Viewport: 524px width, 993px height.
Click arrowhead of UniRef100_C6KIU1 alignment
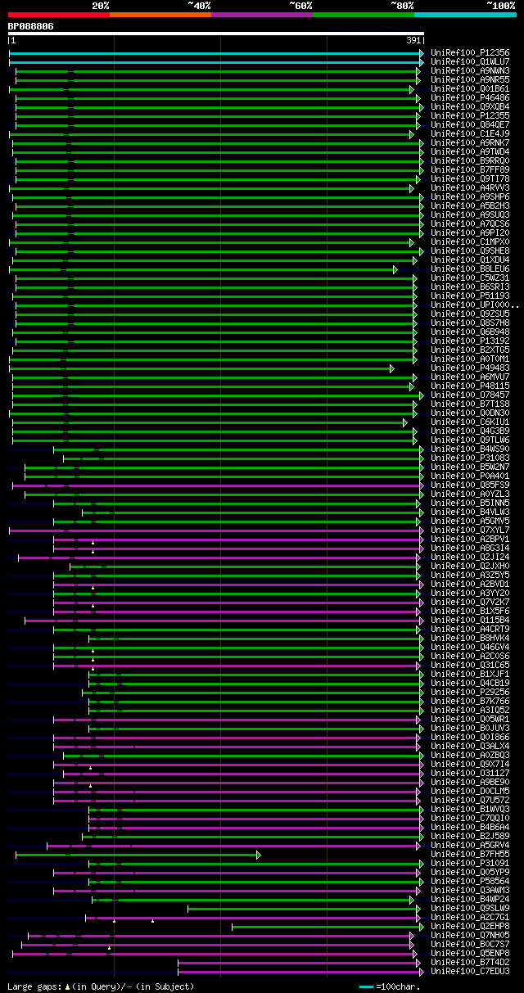point(404,422)
